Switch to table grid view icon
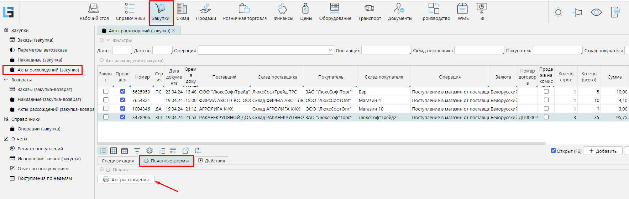Image resolution: width=629 pixels, height=199 pixels. [114, 151]
